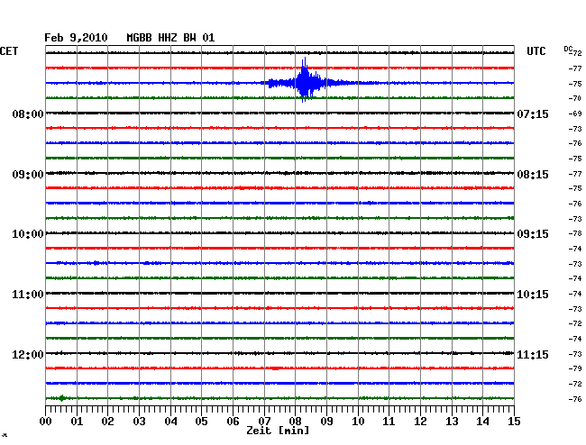Click the DC value "-79" below 11:15 row
Screen dimensions: 586x445
coord(575,368)
